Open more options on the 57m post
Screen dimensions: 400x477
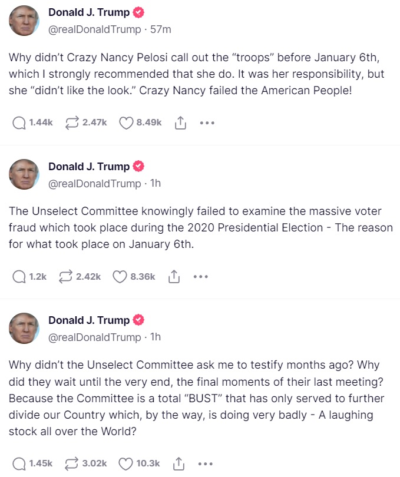[x=207, y=123]
